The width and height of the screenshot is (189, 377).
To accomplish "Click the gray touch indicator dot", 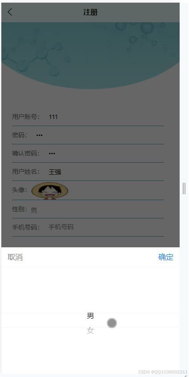I will 112,323.
